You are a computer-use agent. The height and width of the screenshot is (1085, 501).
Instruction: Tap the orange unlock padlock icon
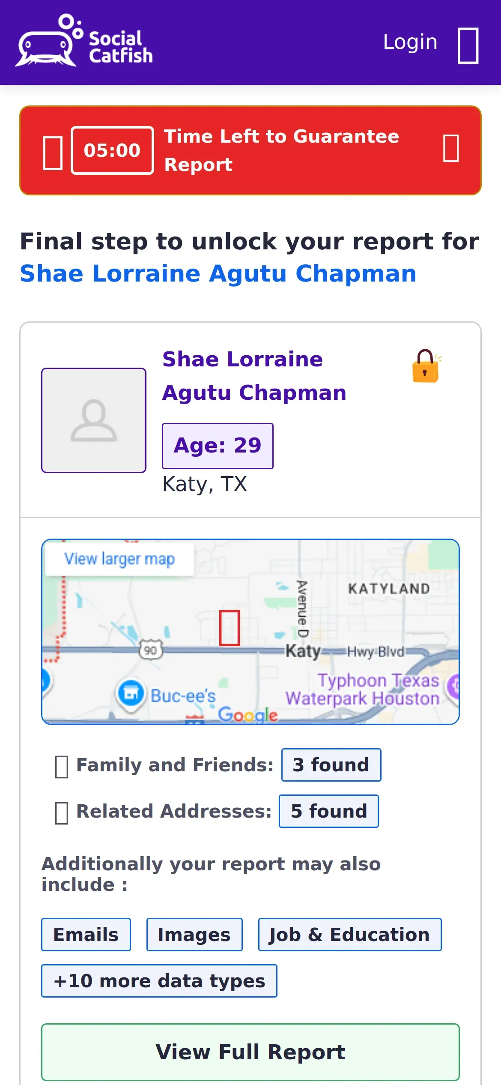tap(426, 366)
